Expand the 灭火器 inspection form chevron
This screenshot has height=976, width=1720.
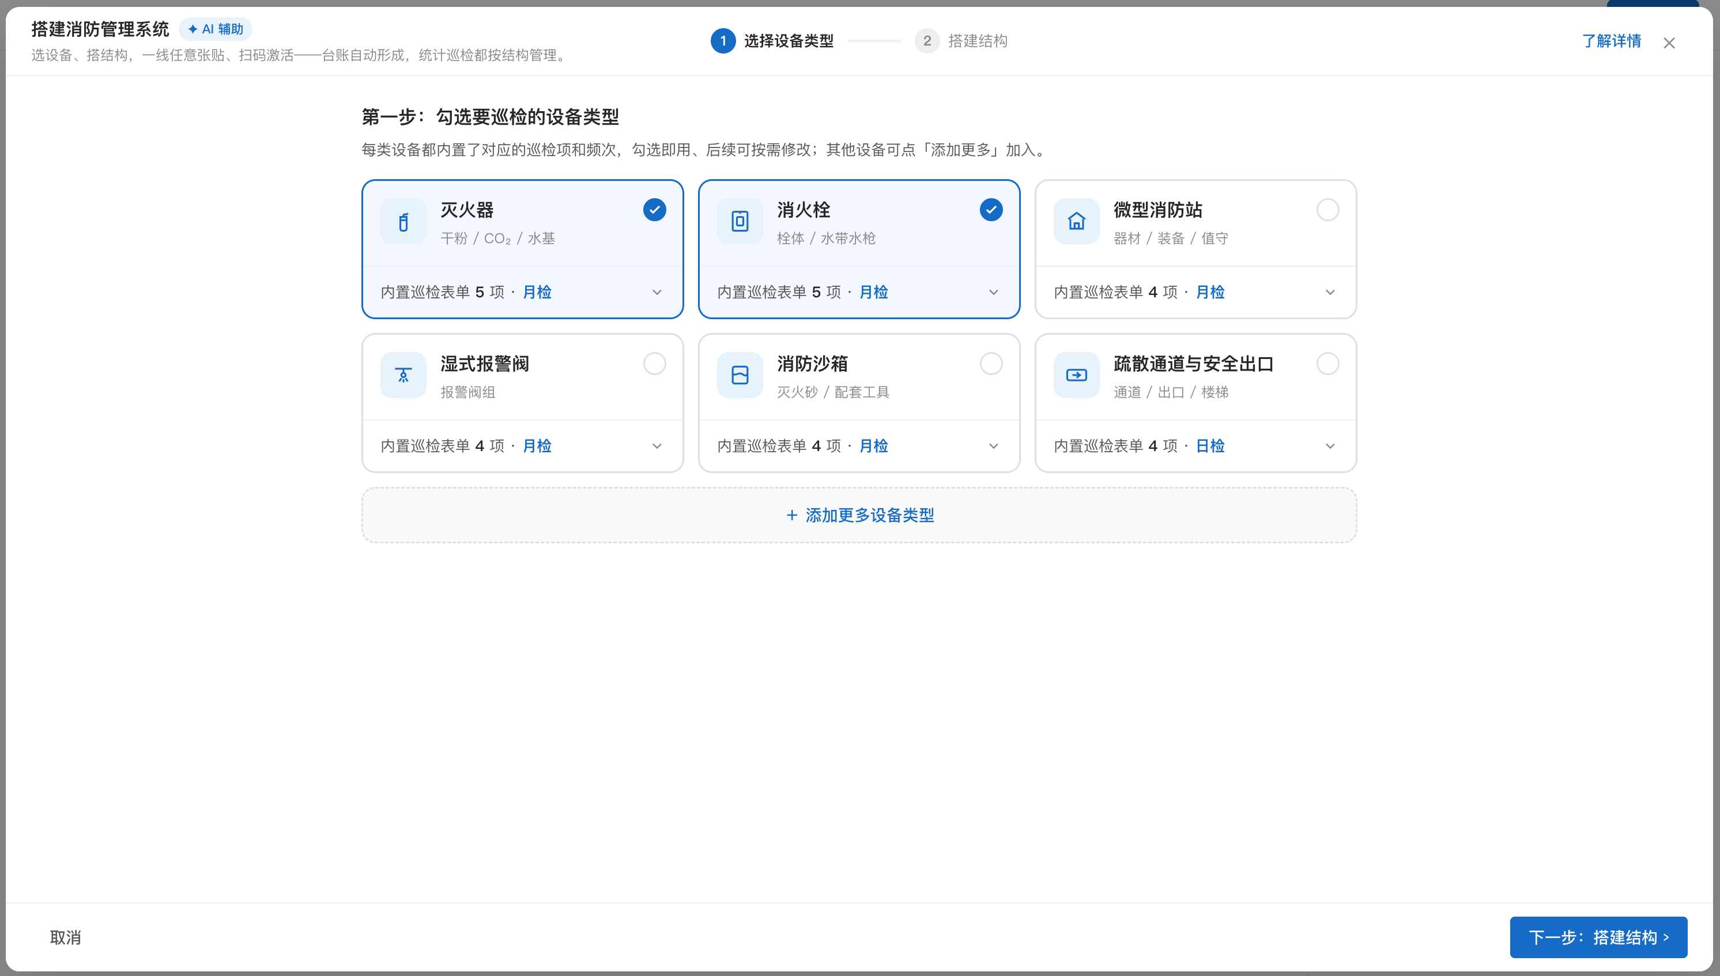click(657, 292)
